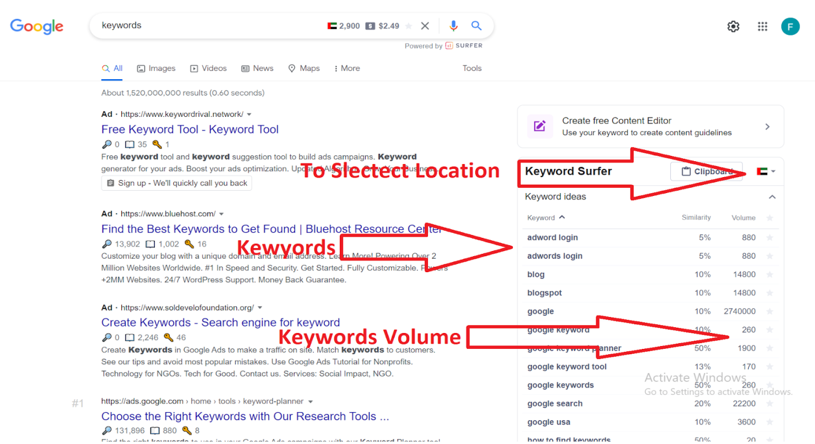Image resolution: width=815 pixels, height=444 pixels.
Task: Star the searched keyword in search bar
Action: (409, 26)
